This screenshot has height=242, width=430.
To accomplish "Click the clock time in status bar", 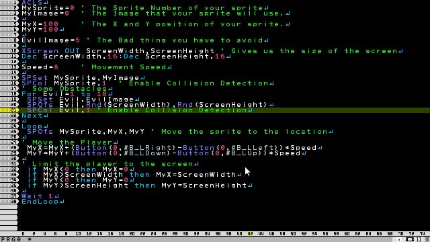I will coord(423,239).
